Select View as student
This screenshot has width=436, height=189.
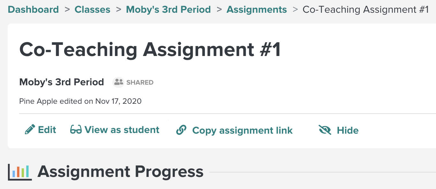point(122,130)
